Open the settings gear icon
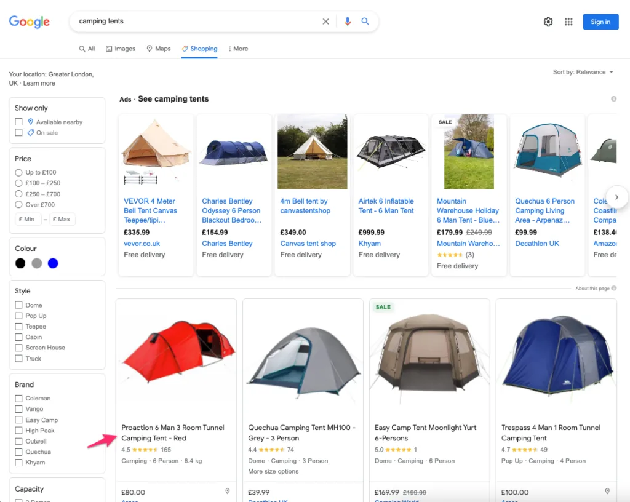630x502 pixels. click(548, 22)
